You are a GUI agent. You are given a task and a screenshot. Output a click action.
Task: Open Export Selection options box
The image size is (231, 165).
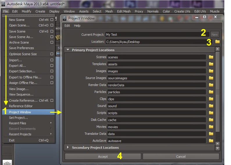tap(52, 71)
